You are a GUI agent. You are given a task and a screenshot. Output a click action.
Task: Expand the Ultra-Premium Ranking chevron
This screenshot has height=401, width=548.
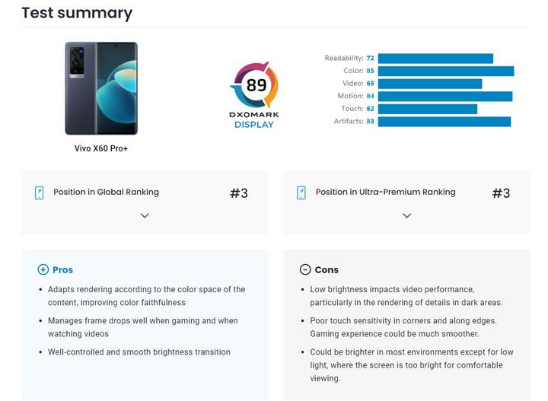406,215
